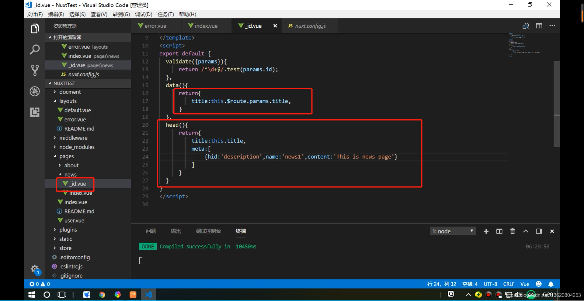The image size is (584, 301).
Task: Open the Search view in the activity bar
Action: 35,49
